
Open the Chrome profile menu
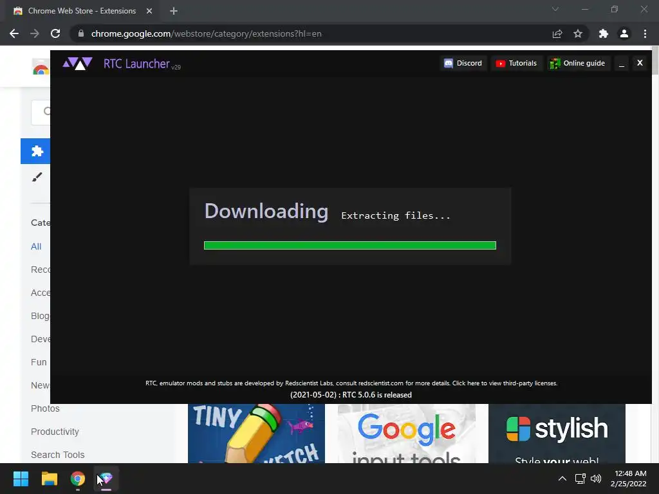click(624, 33)
